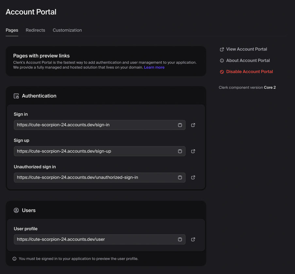295x274 pixels.
Task: Click View Account Portal
Action: click(246, 49)
